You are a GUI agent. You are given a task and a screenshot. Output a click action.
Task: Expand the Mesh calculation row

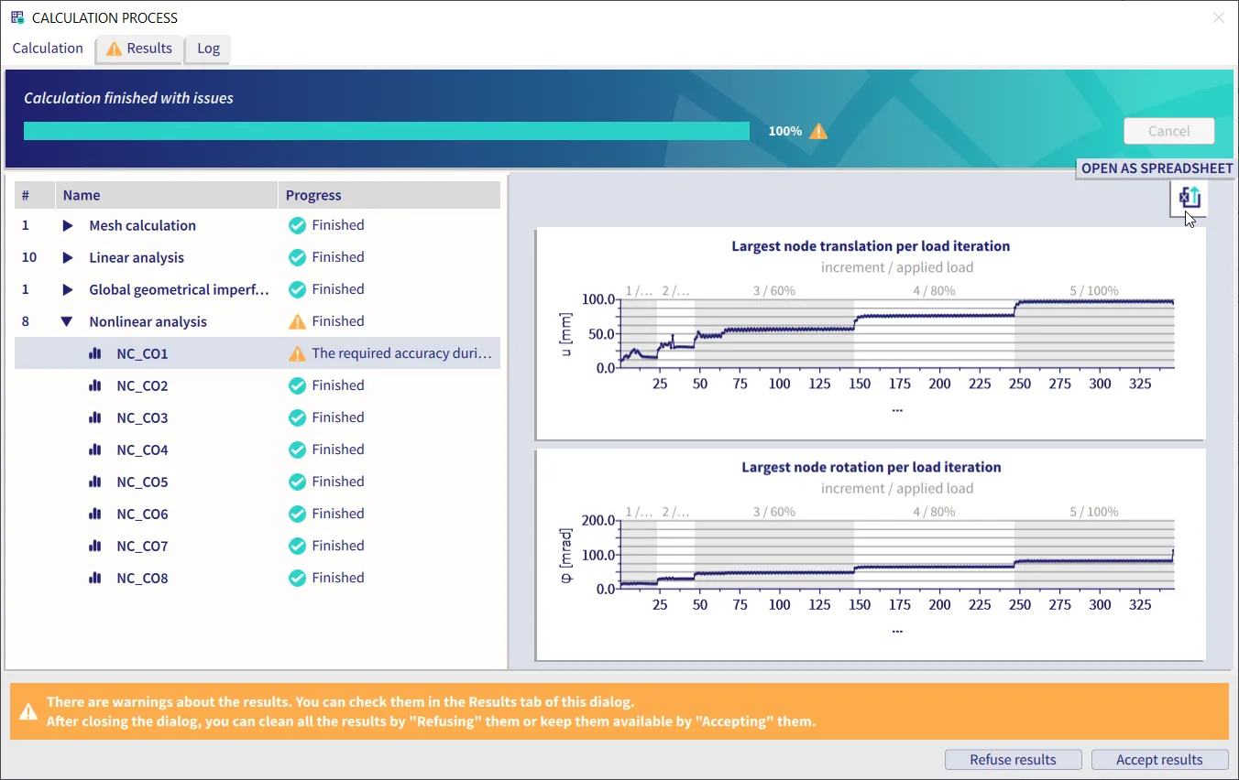[67, 225]
